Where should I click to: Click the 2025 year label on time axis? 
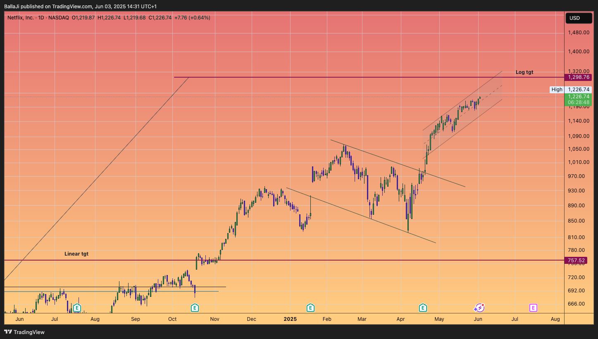point(291,319)
